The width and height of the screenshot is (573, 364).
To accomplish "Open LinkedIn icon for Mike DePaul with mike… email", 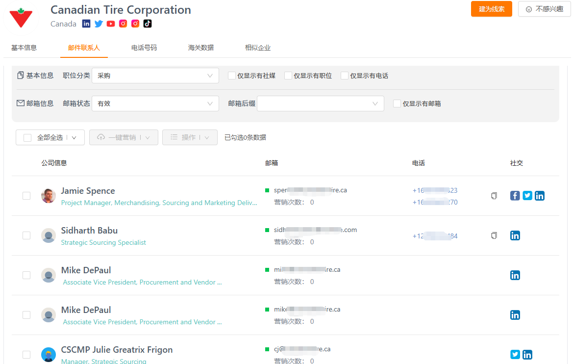I will tap(515, 315).
